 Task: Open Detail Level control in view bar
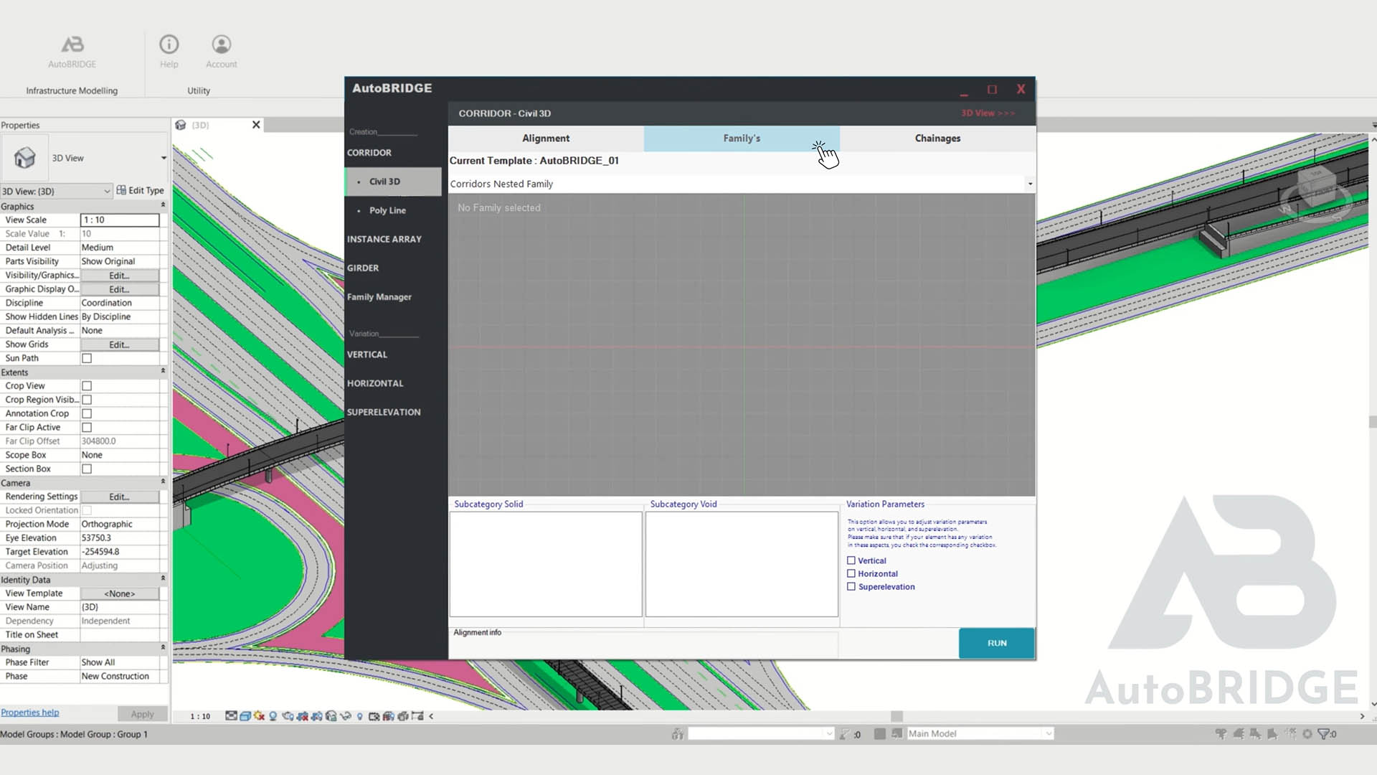click(232, 716)
